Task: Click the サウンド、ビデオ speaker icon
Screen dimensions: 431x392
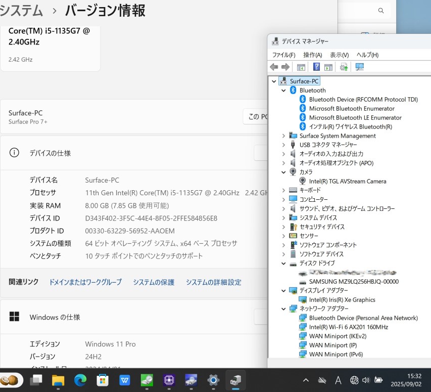Action: click(293, 208)
